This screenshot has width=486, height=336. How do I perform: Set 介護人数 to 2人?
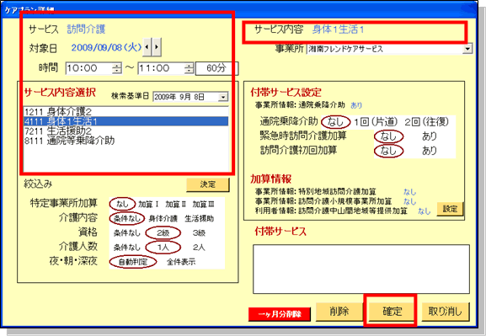tap(199, 248)
